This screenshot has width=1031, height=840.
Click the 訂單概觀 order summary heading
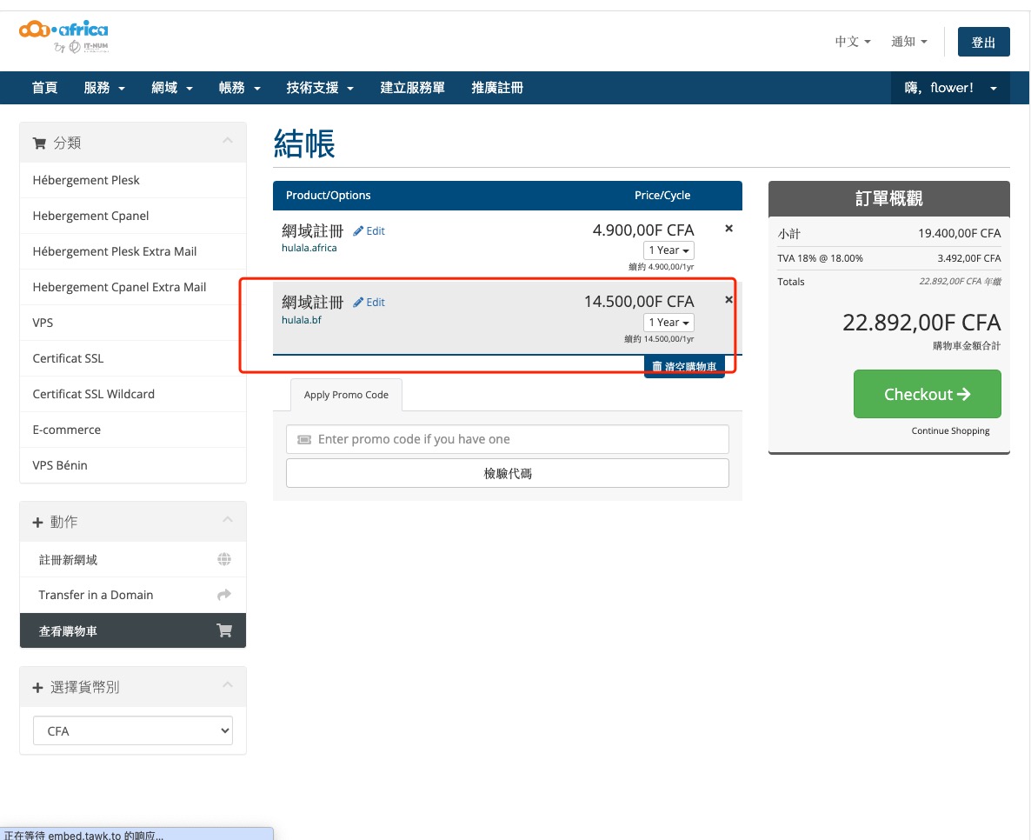pos(888,198)
